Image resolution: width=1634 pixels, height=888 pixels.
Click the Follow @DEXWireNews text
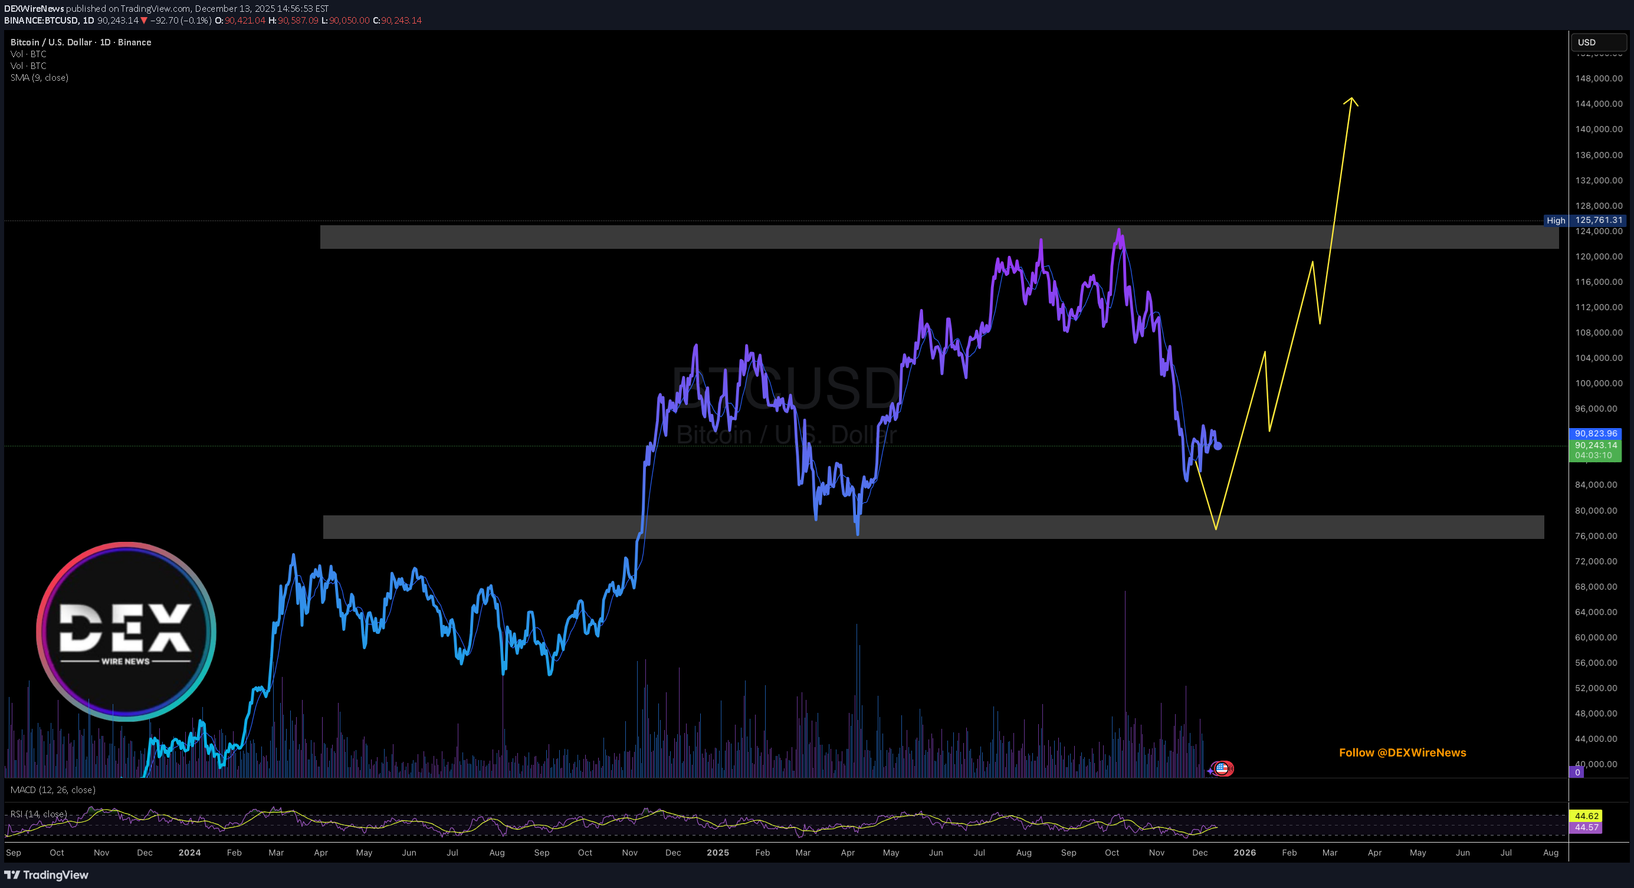click(x=1402, y=752)
